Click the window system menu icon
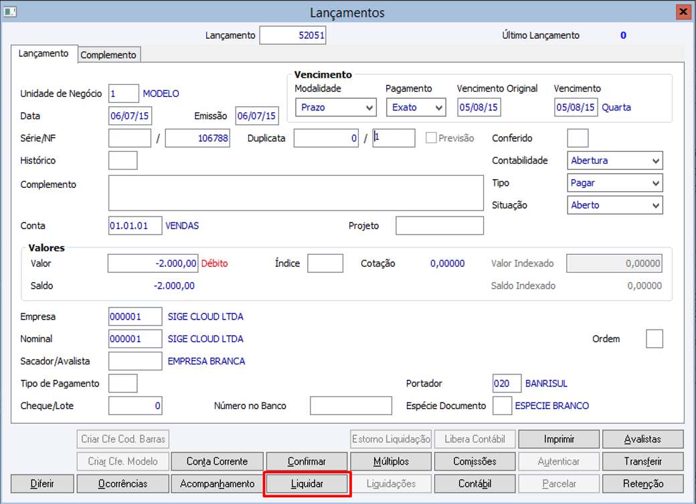This screenshot has width=696, height=504. coord(10,11)
